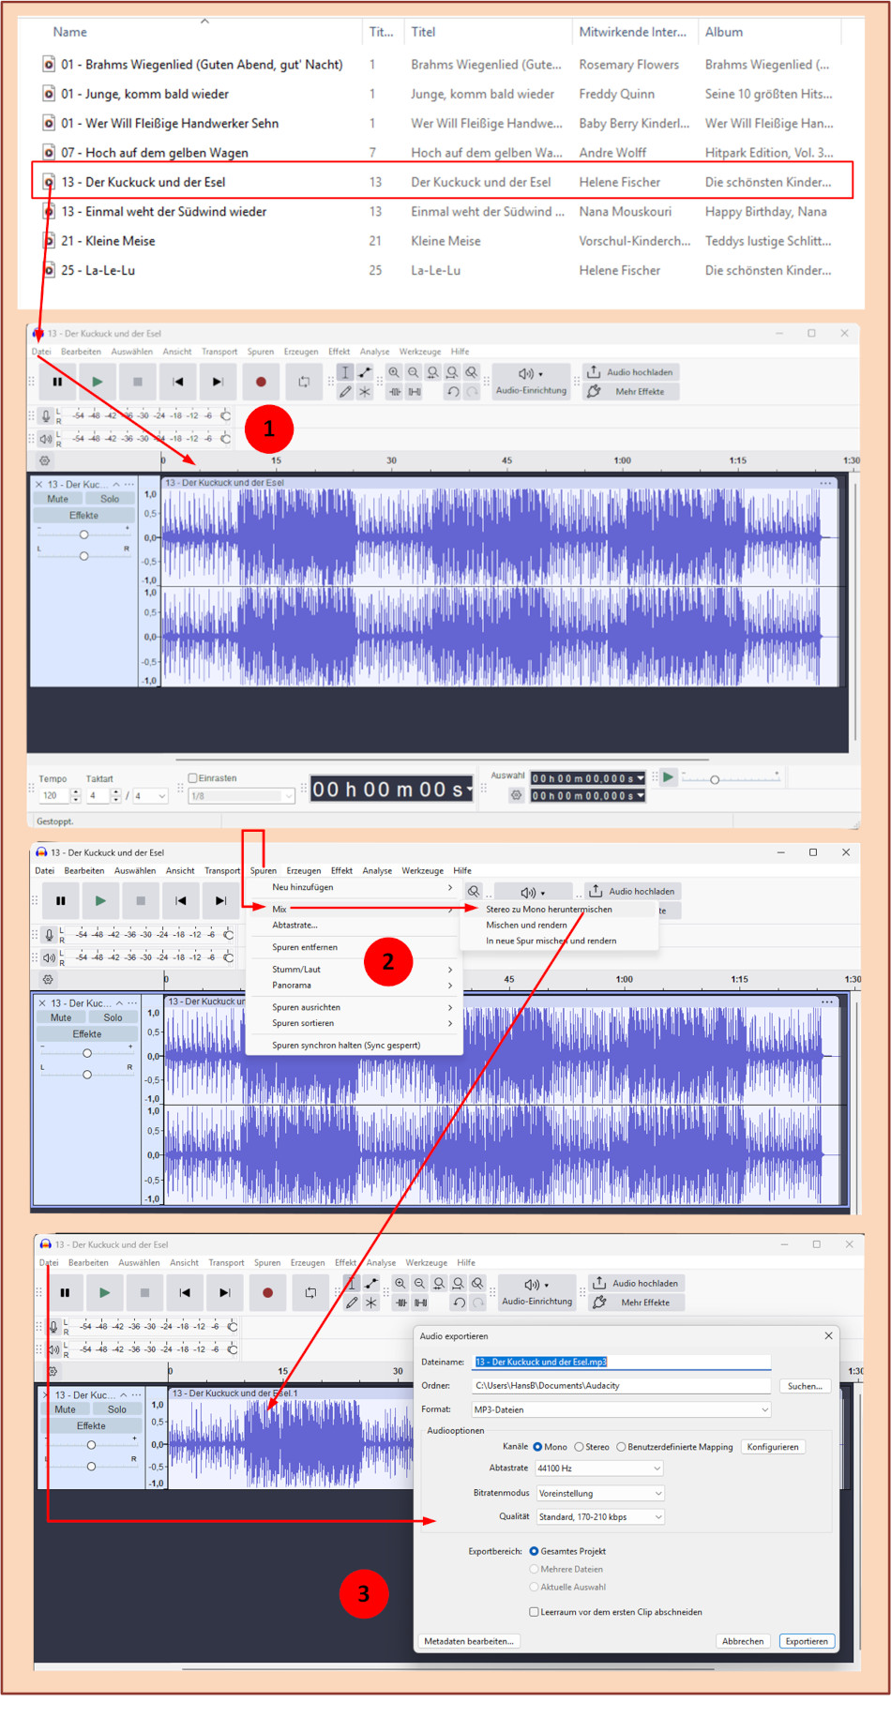The width and height of the screenshot is (891, 1717).
Task: Toggle Solo on track in tempo-bar window
Action: (x=110, y=499)
